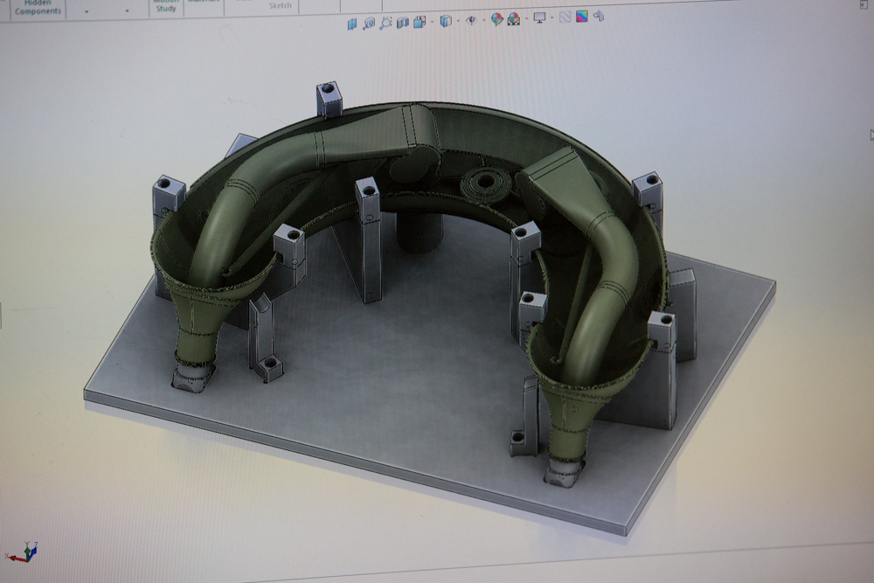Click the greyed Sketch label in the ribbon
The image size is (874, 583).
pyautogui.click(x=280, y=5)
